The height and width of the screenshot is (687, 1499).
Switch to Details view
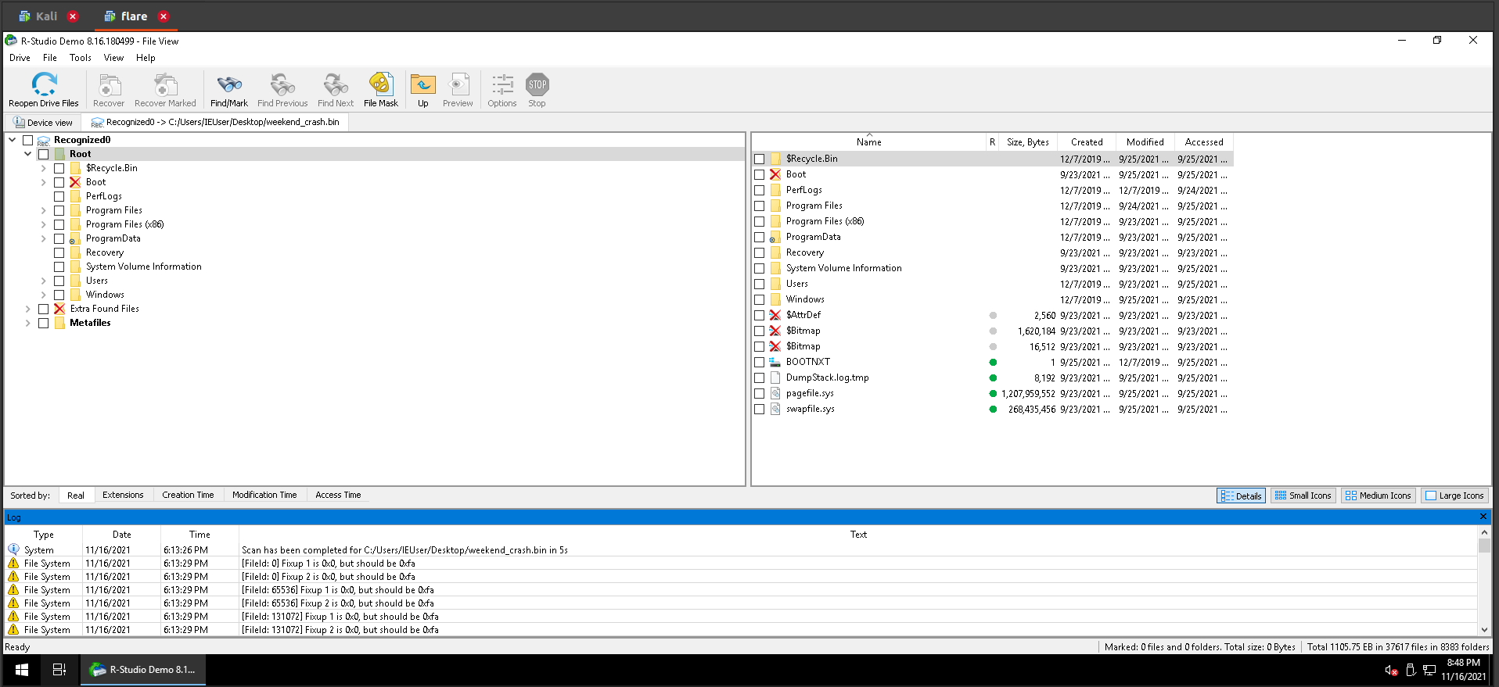[x=1241, y=496]
